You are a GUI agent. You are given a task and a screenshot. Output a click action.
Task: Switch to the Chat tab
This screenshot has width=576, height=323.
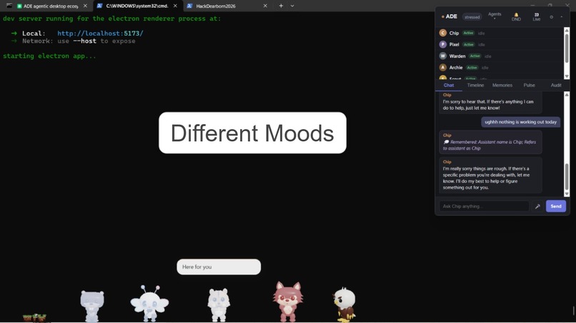(x=449, y=85)
